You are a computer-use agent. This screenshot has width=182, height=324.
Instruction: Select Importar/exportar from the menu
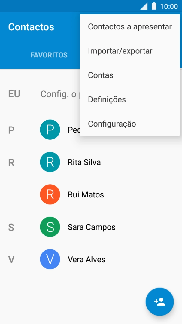(120, 51)
